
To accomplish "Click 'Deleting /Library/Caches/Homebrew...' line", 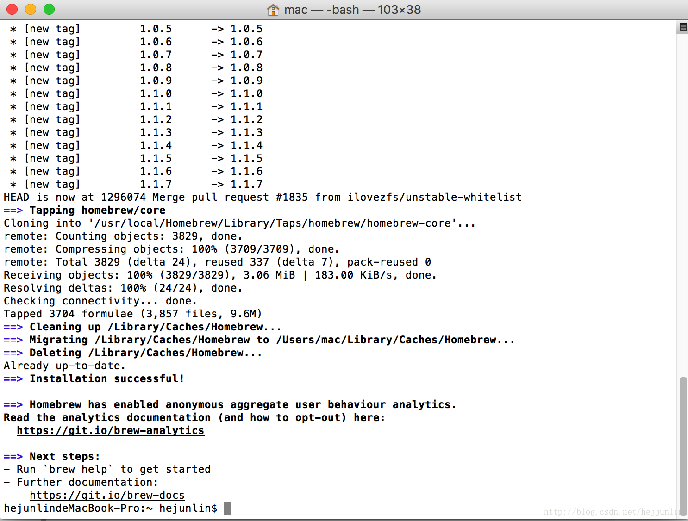I will click(x=133, y=353).
